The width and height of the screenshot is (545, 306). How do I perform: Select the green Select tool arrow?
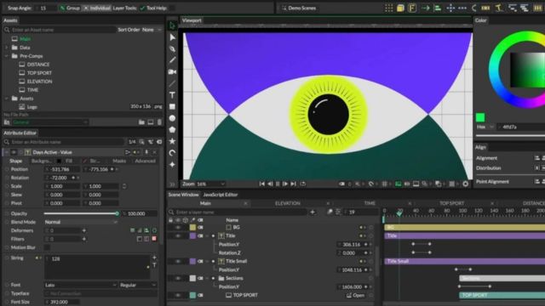click(172, 25)
